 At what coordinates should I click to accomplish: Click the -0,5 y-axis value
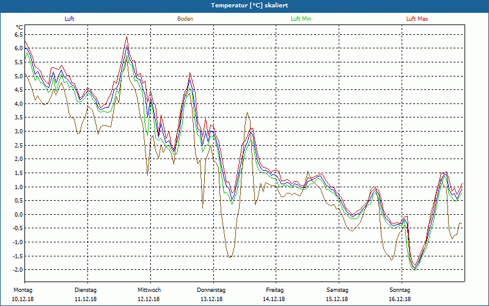18,228
